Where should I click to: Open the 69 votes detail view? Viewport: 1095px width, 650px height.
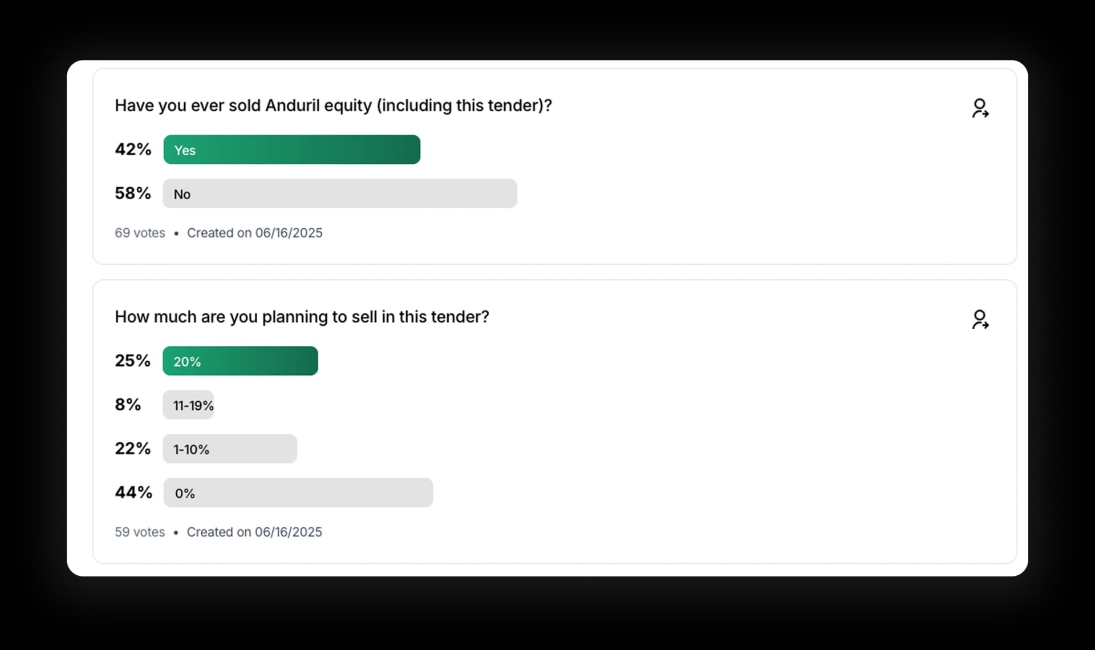click(139, 233)
